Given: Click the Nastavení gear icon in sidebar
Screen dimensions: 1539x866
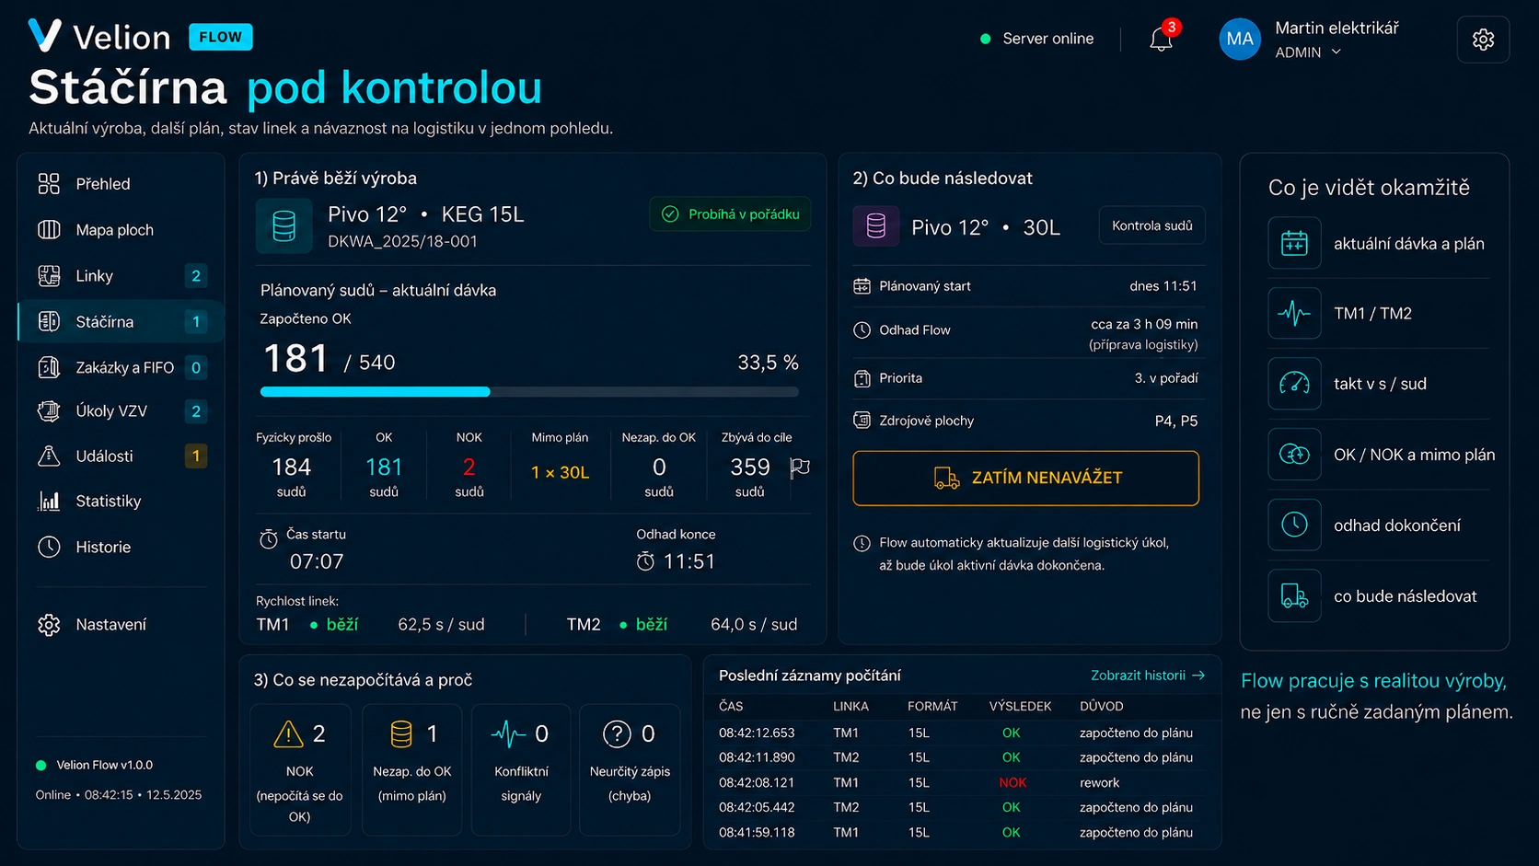Looking at the screenshot, I should (49, 625).
